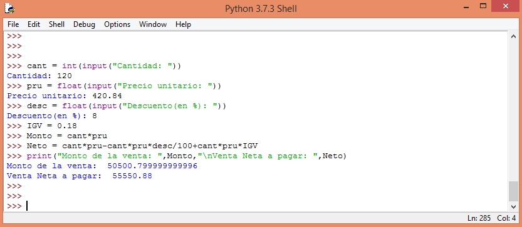Screen dimensions: 522x227
Task: Click the output 'Monto de la venta: 50500.799999999996'
Action: click(102, 166)
